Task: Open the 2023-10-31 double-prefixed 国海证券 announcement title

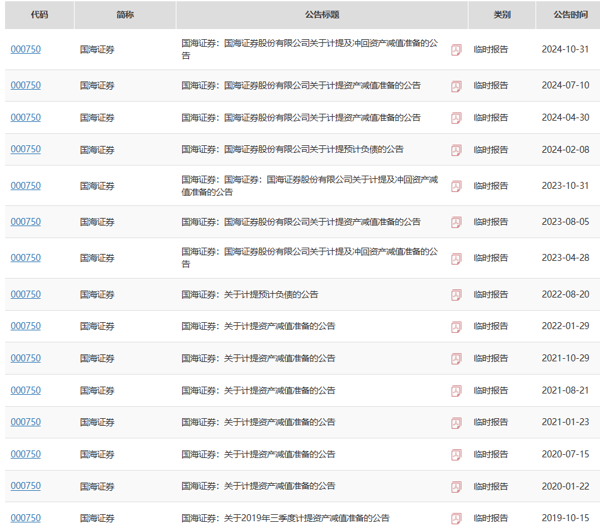Action: (x=309, y=186)
